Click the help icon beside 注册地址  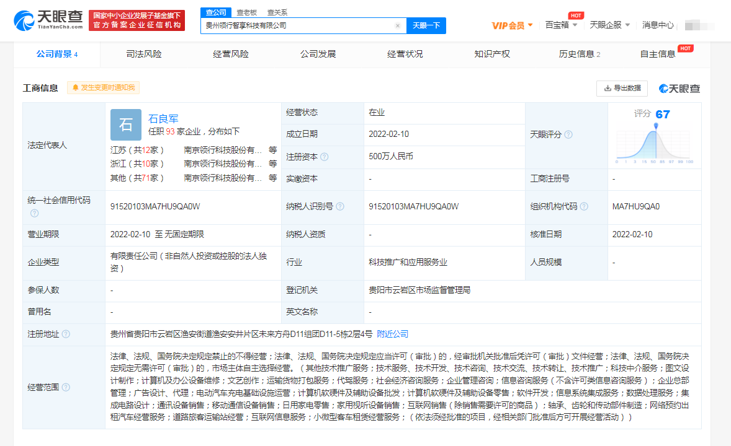tap(66, 334)
